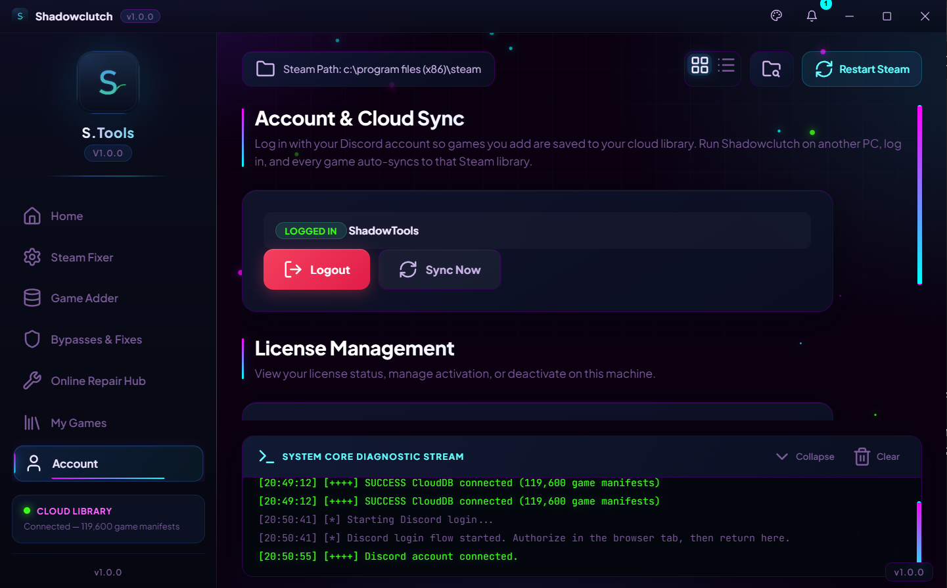
Task: Click the License Management heading
Action: click(x=354, y=348)
